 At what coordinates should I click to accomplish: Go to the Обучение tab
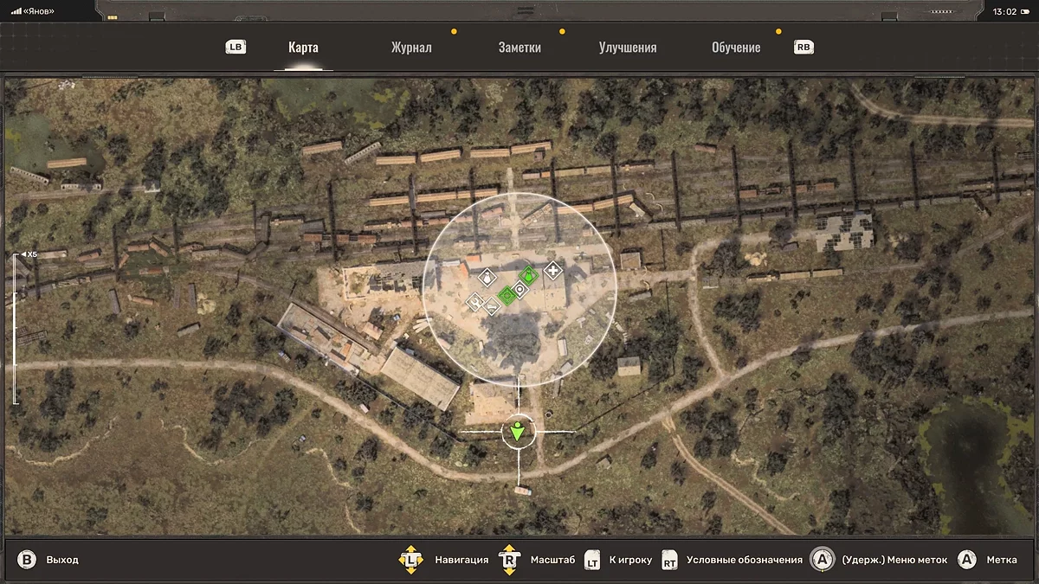click(736, 48)
